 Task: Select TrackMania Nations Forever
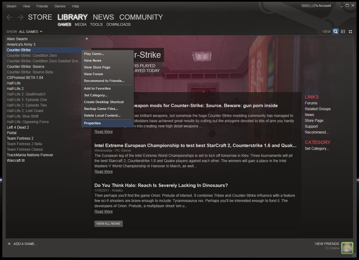(30, 155)
